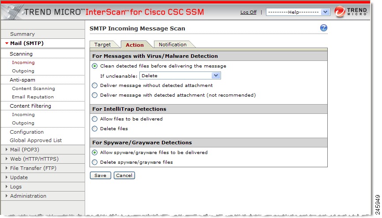The width and height of the screenshot is (382, 218).
Task: Click the Scanning heading in sidebar
Action: tap(21, 54)
